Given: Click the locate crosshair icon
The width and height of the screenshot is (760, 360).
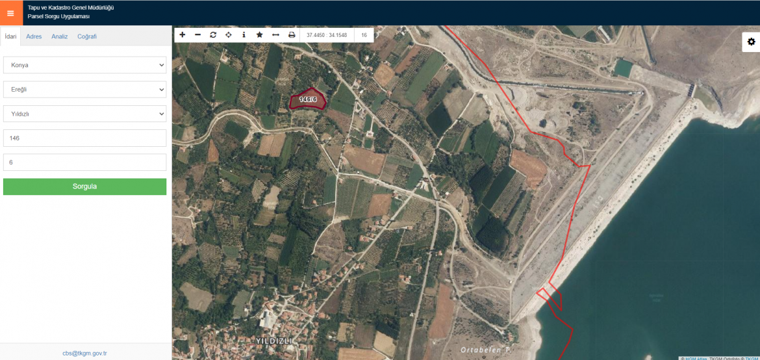Looking at the screenshot, I should point(229,34).
